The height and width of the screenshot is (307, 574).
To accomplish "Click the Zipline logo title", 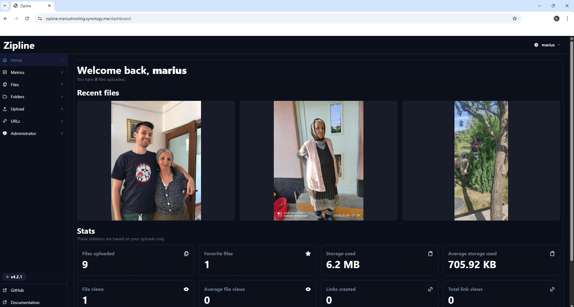I will coord(19,45).
